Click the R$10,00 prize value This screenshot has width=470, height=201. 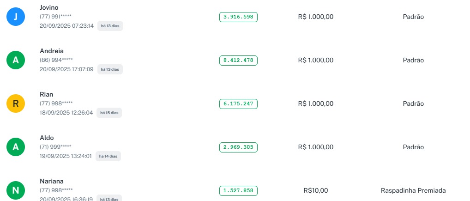point(316,190)
